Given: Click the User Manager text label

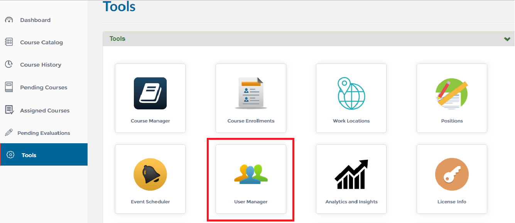Looking at the screenshot, I should tap(251, 202).
